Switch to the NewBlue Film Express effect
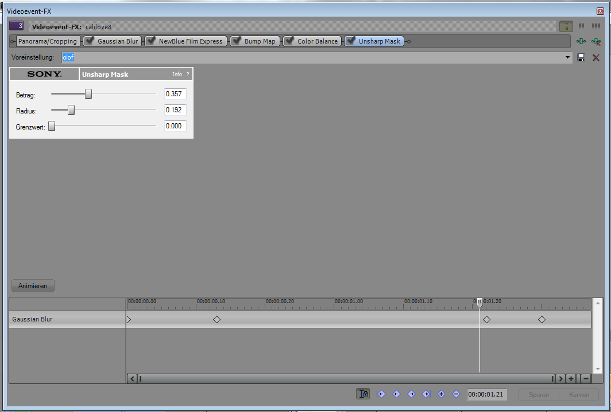Screen dimensions: 611x412 pyautogui.click(x=190, y=41)
